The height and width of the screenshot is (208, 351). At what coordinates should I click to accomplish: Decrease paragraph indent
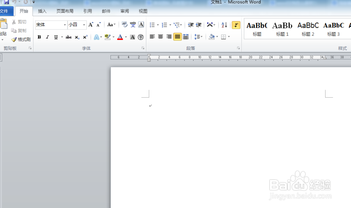tap(191, 25)
